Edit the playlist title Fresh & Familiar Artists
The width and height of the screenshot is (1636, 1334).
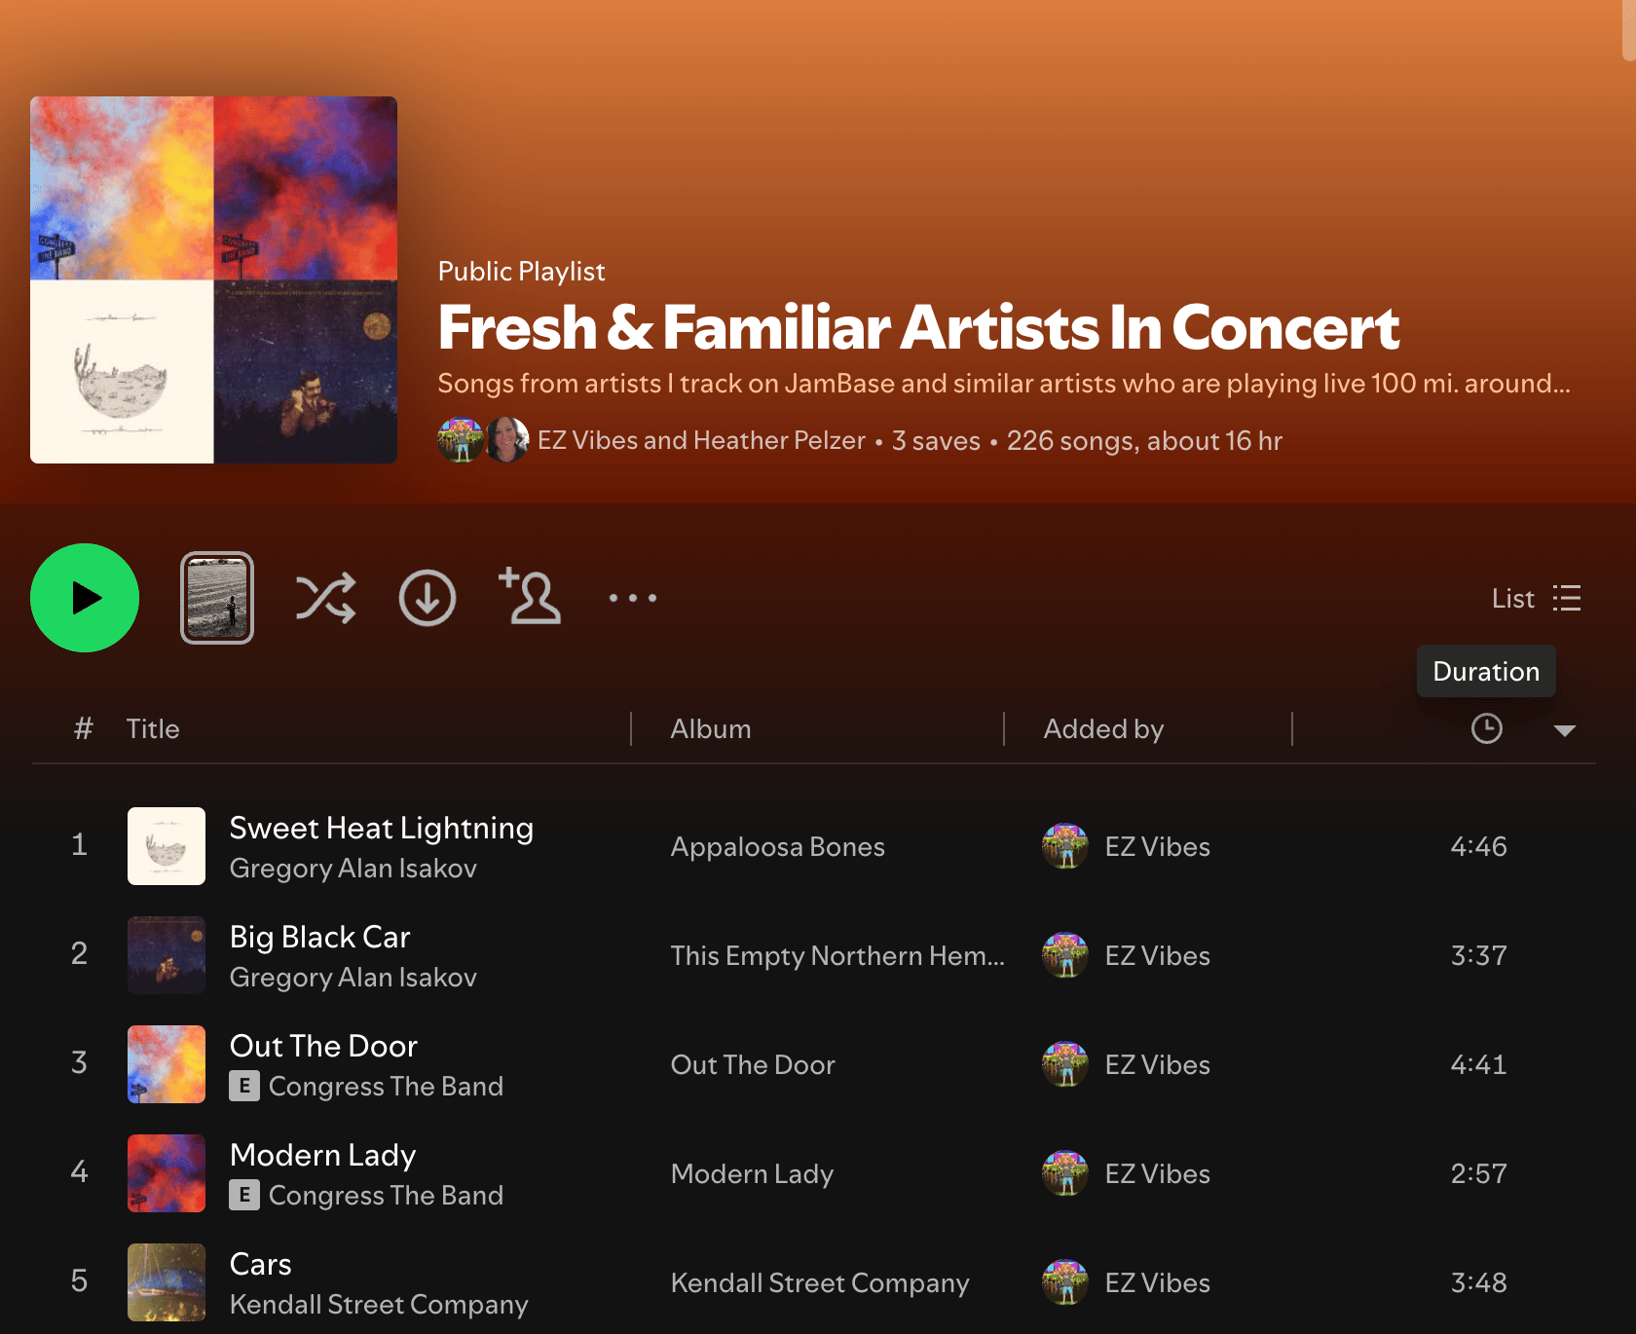(x=918, y=327)
